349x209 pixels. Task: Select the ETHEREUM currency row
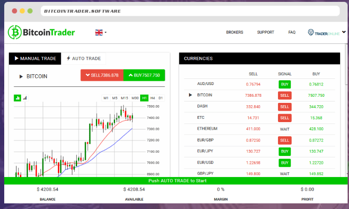260,129
